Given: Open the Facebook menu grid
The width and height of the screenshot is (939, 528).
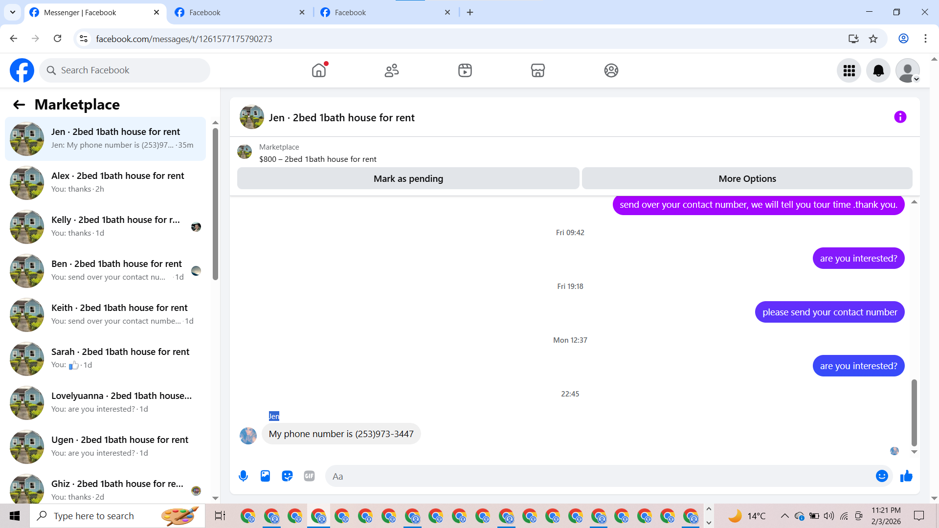Looking at the screenshot, I should point(849,70).
